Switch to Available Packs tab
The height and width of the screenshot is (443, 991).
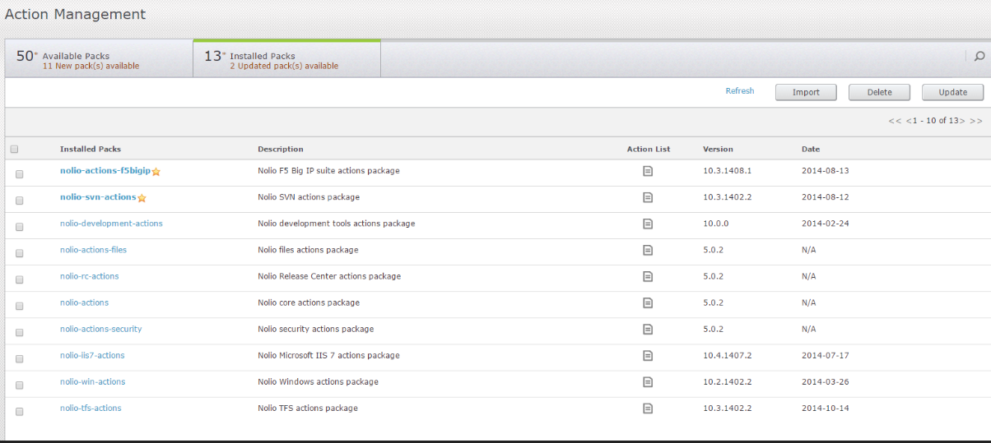[99, 59]
